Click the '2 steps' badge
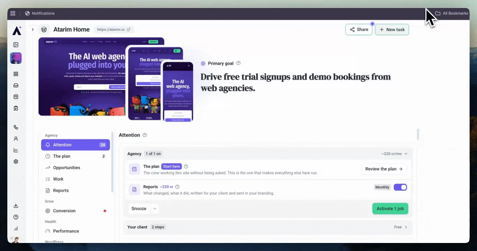Image resolution: width=477 pixels, height=251 pixels. 158,227
